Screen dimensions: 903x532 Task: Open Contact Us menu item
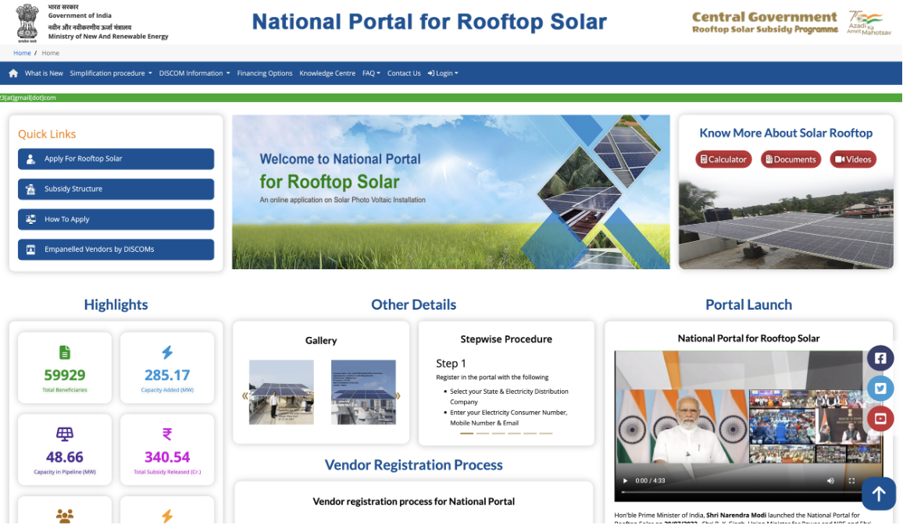404,73
